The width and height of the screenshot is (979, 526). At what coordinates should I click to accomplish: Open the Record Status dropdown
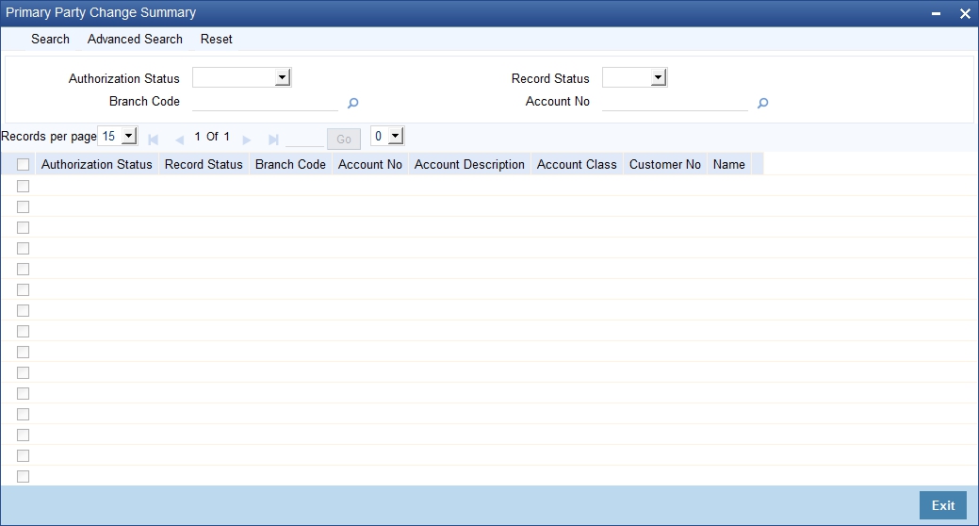coord(634,77)
